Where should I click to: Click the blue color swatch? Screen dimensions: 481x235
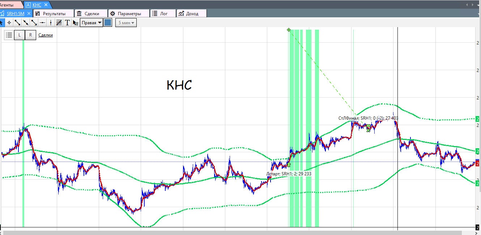[108, 22]
